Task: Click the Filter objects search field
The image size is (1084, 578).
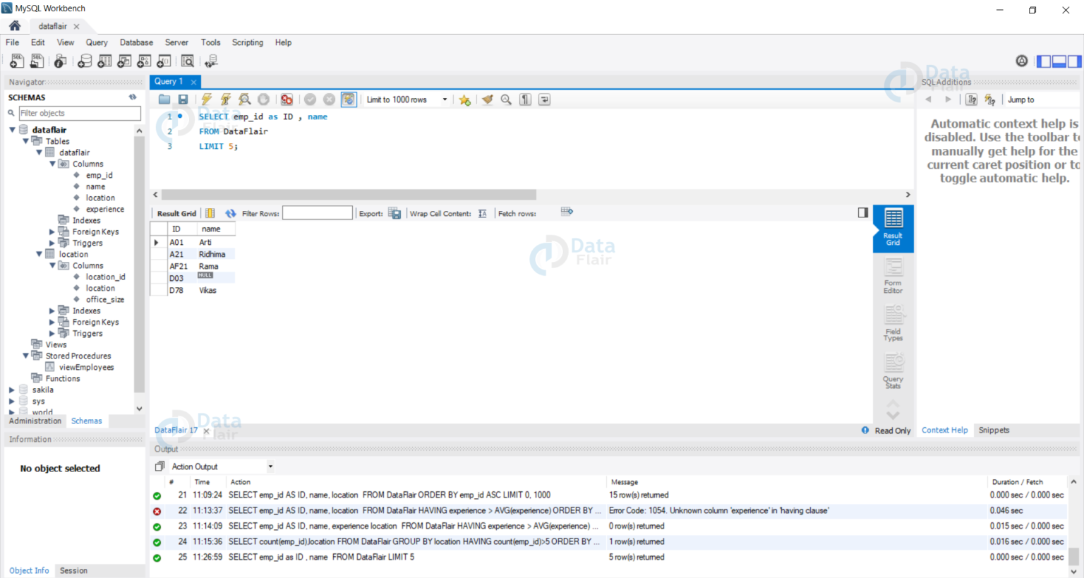Action: coord(79,113)
